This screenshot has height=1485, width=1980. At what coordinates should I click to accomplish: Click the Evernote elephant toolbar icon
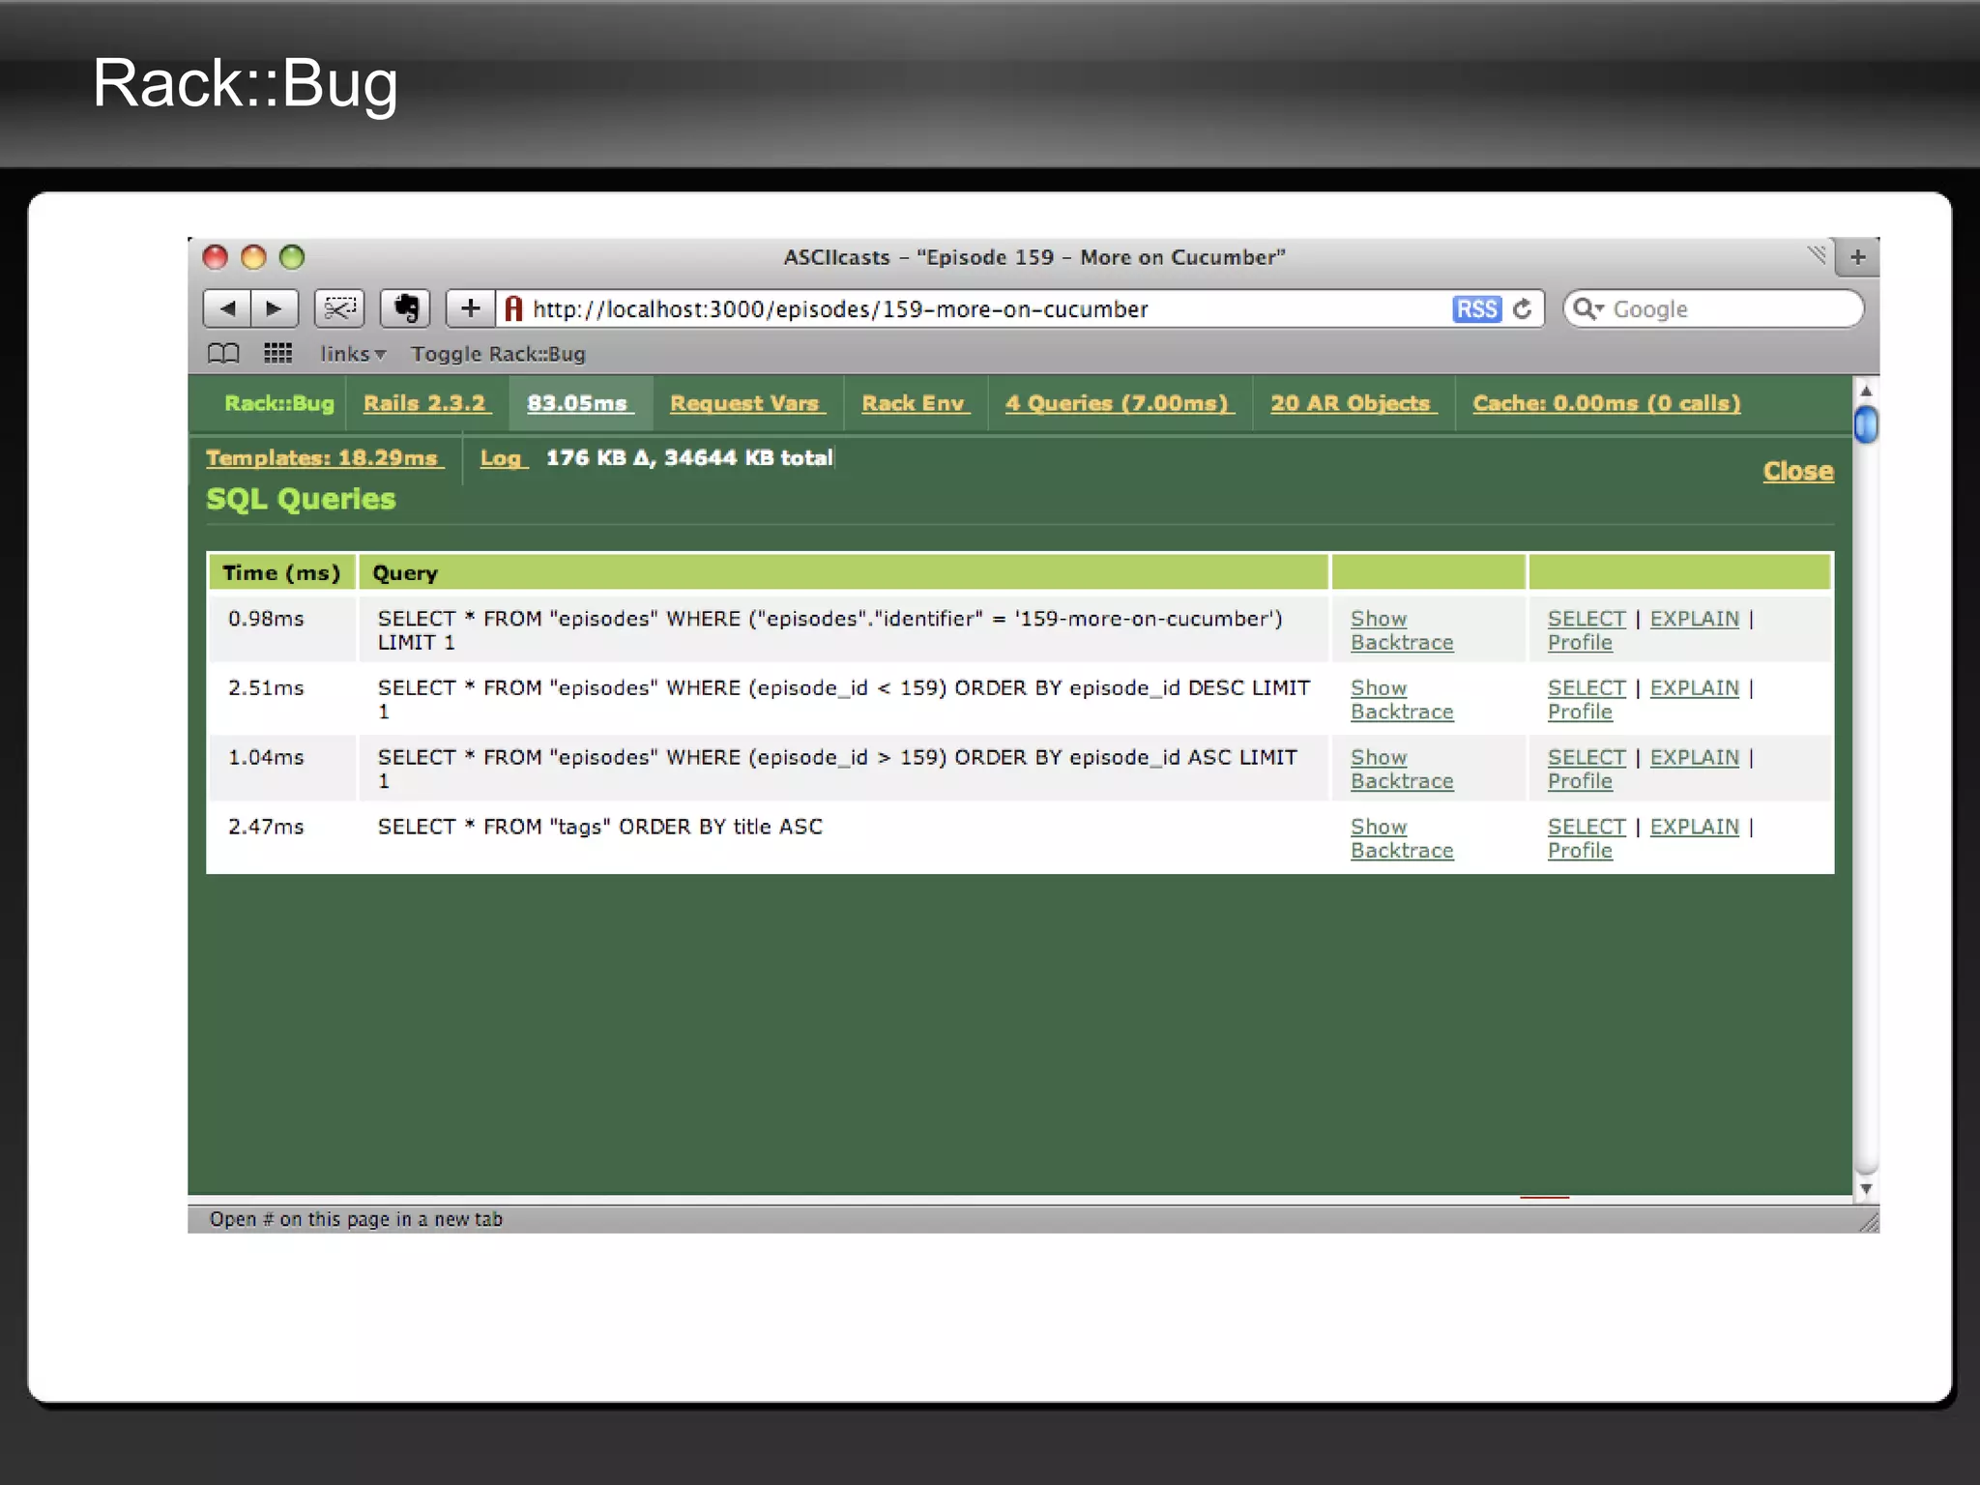(x=406, y=308)
